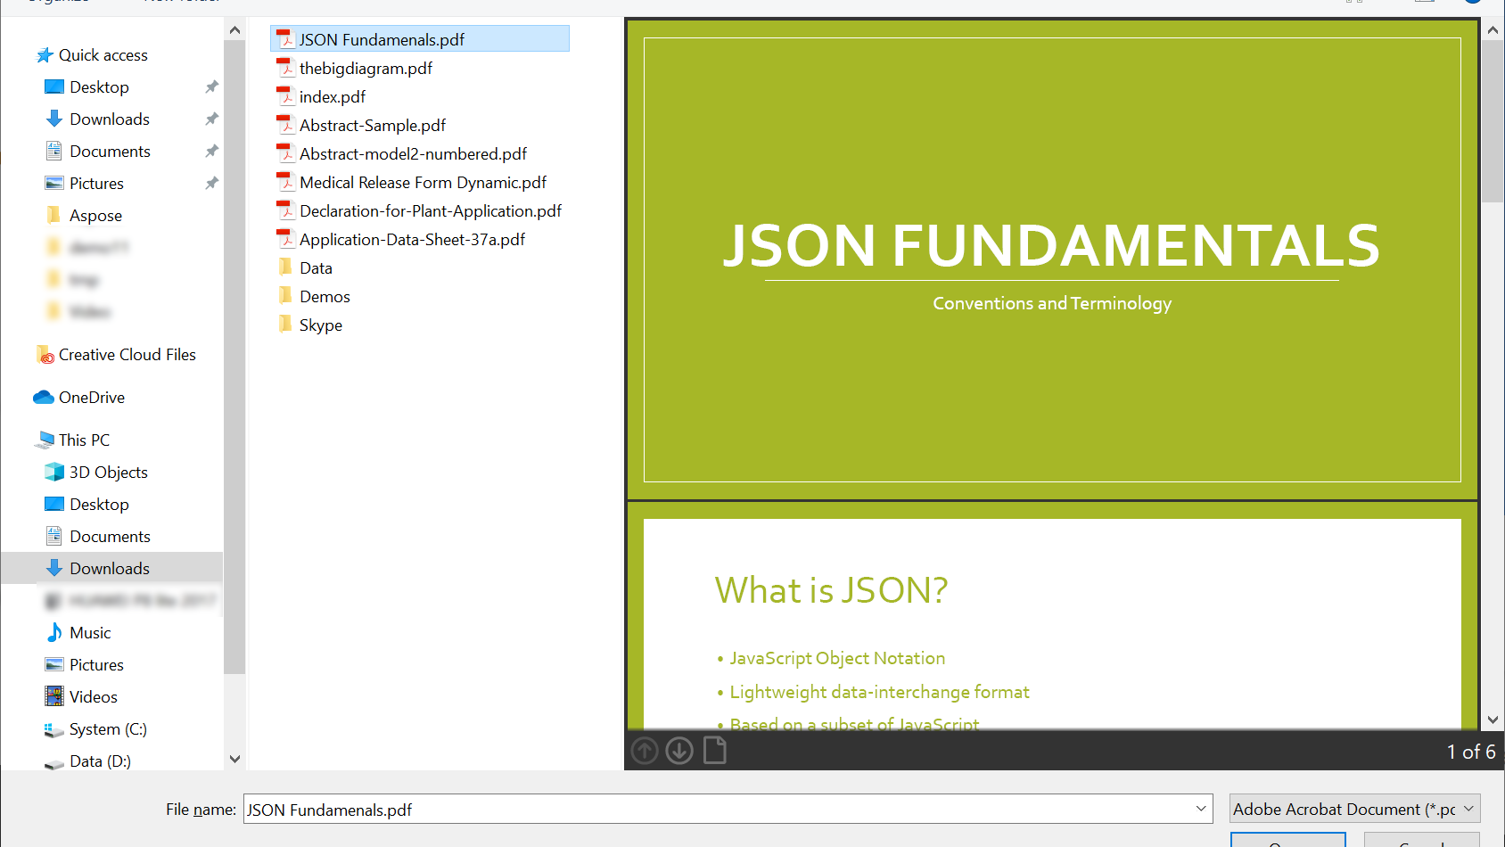
Task: Click preview pane scroll down arrow
Action: [x=1493, y=720]
